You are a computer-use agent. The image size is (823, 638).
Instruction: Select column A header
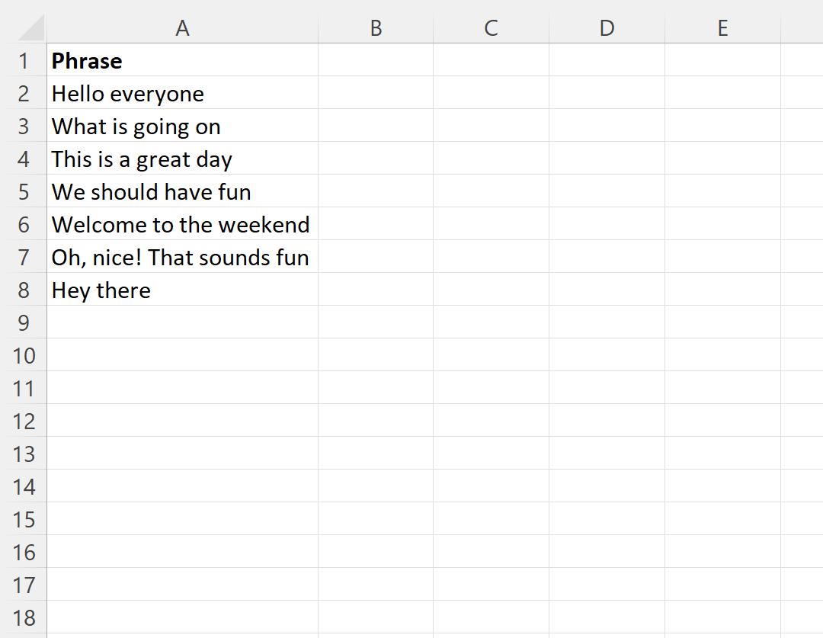182,28
